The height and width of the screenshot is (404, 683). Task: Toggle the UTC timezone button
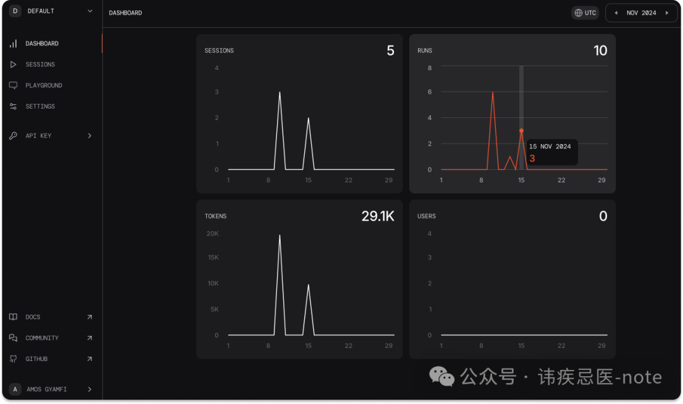click(585, 13)
